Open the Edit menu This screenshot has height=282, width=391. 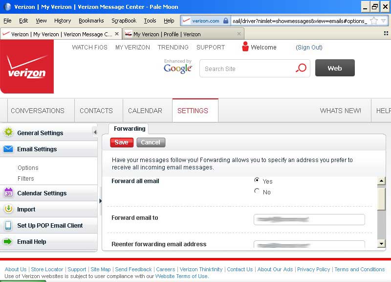[x=23, y=21]
